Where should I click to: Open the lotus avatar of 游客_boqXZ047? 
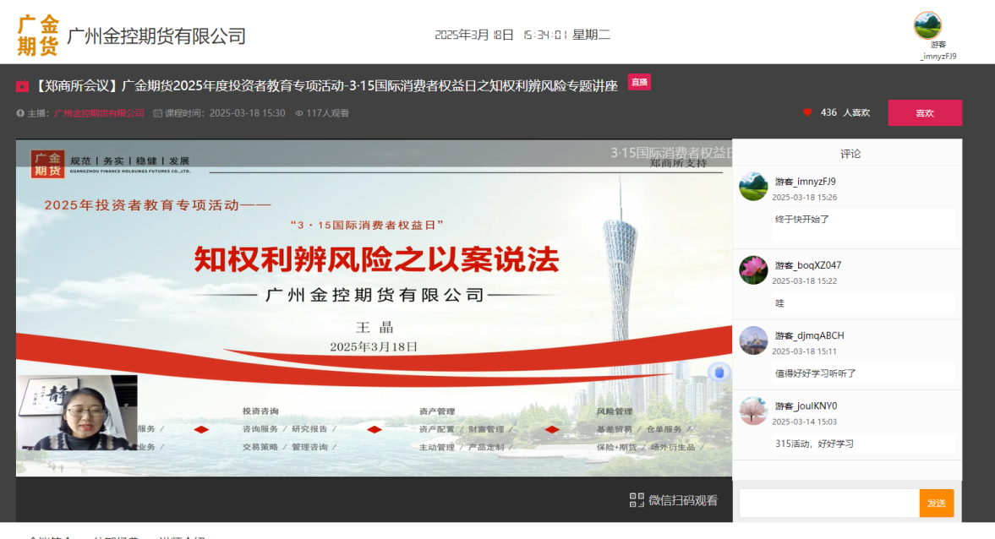point(753,270)
